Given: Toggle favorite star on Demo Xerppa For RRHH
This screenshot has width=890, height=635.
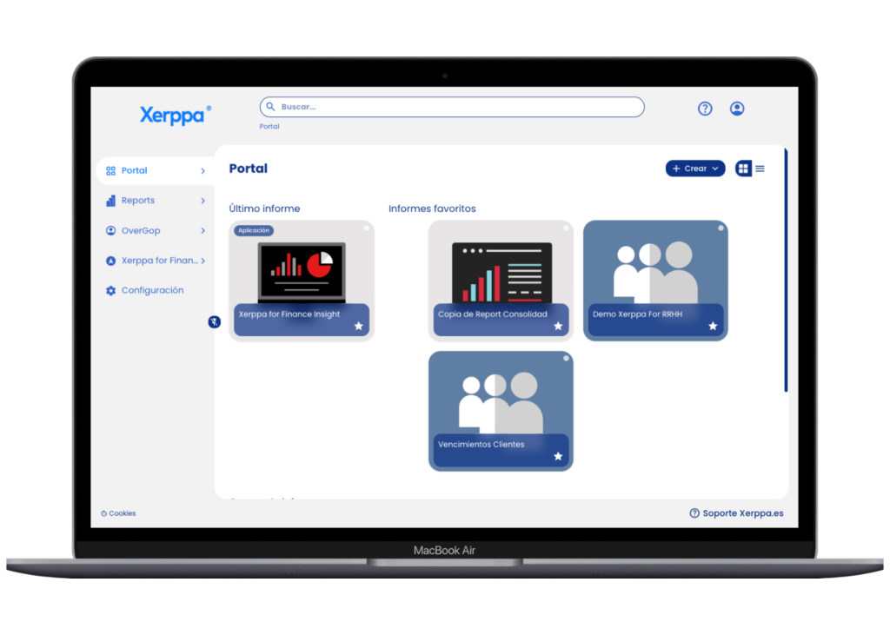Looking at the screenshot, I should [713, 326].
